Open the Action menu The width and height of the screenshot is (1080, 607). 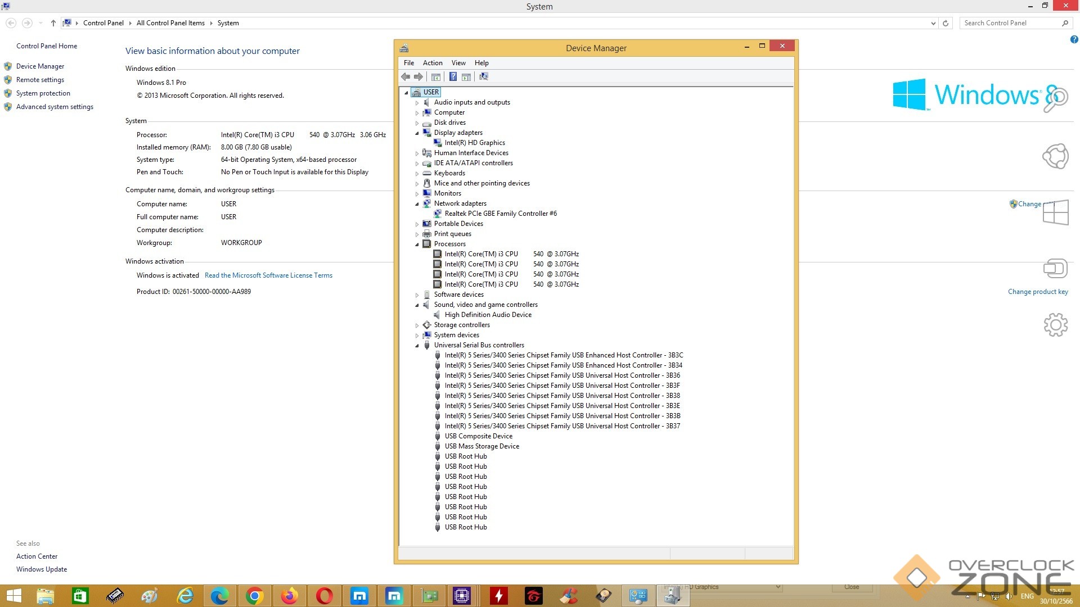(432, 63)
